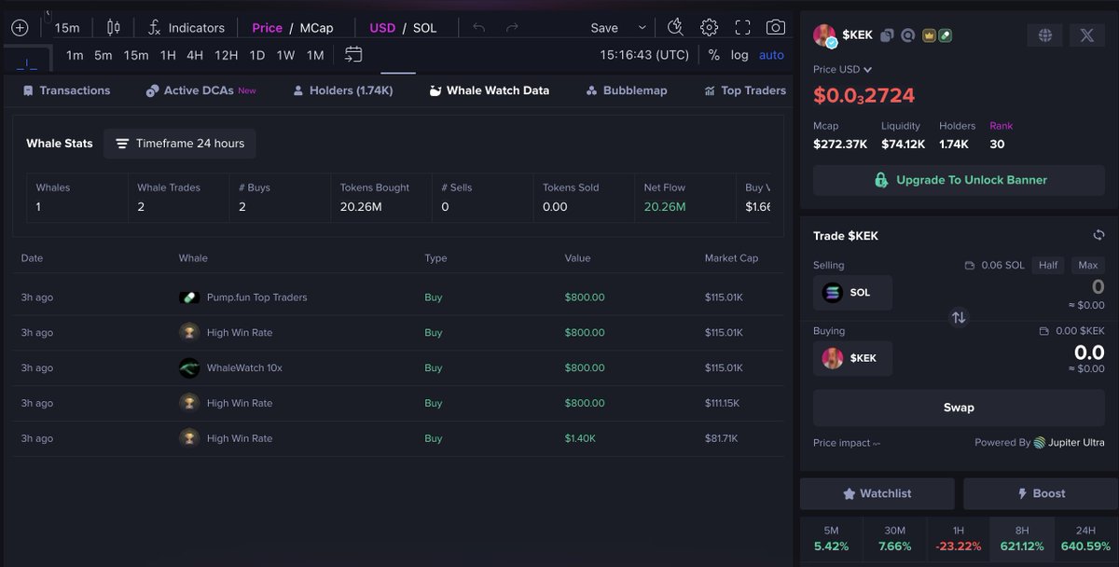Select the 5M price change cell

831,538
